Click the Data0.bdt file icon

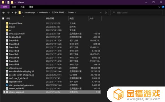click(7, 41)
